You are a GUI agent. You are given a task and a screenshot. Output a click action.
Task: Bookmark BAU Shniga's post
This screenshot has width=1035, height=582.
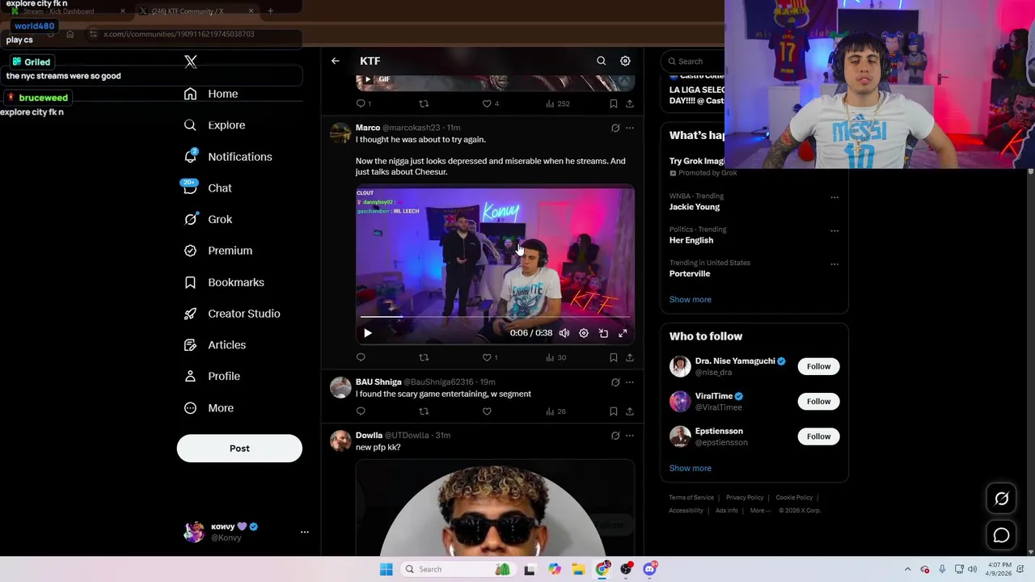[x=613, y=411]
